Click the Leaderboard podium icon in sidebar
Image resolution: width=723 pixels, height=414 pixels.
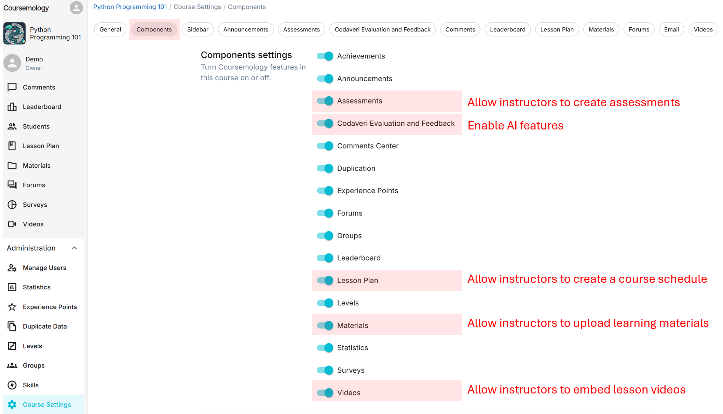click(x=12, y=107)
